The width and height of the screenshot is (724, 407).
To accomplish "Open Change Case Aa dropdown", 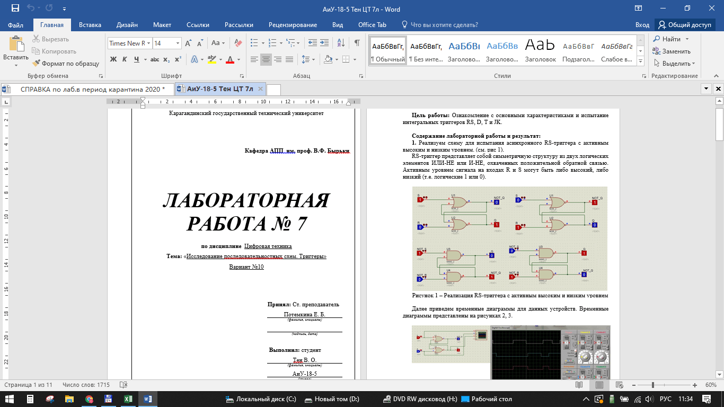I will (x=218, y=43).
